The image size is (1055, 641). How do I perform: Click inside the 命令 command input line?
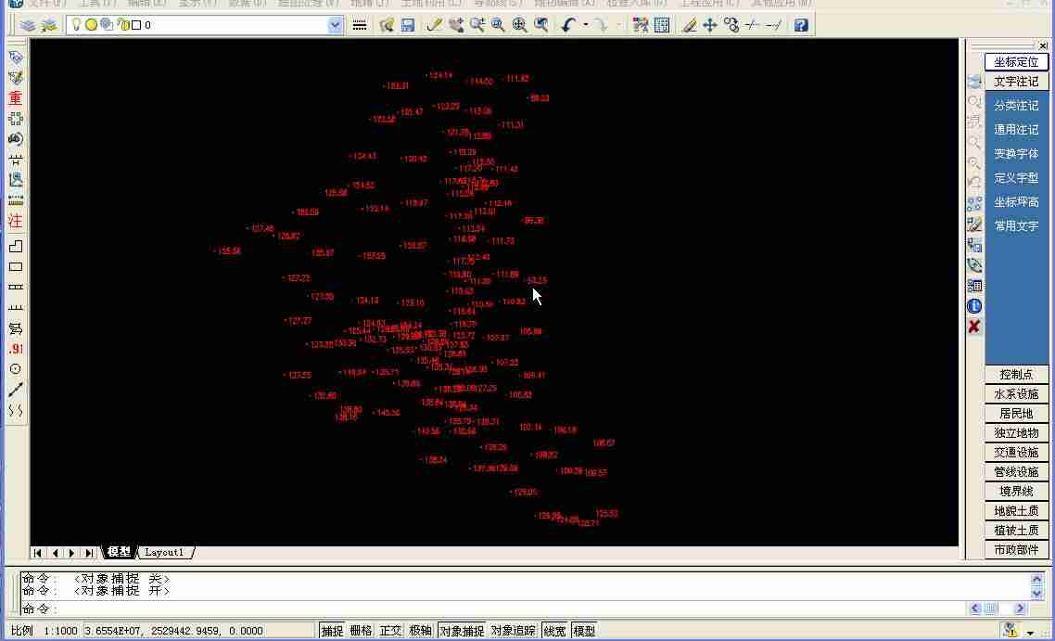pyautogui.click(x=492, y=609)
